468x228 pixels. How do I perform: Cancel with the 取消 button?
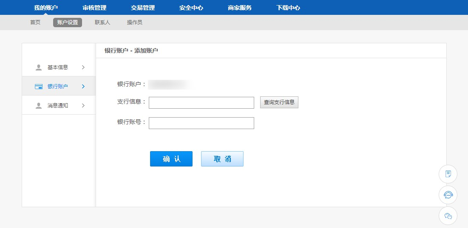[x=222, y=159]
